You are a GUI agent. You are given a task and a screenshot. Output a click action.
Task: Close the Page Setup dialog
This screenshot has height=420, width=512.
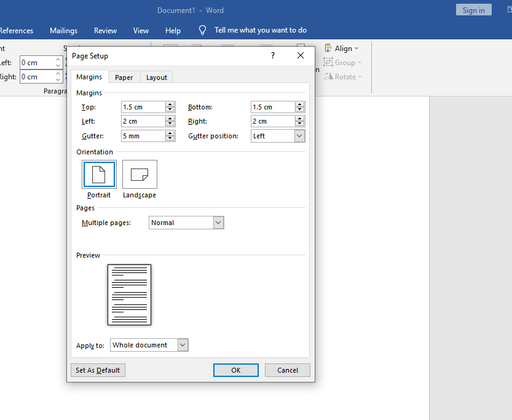pos(301,56)
